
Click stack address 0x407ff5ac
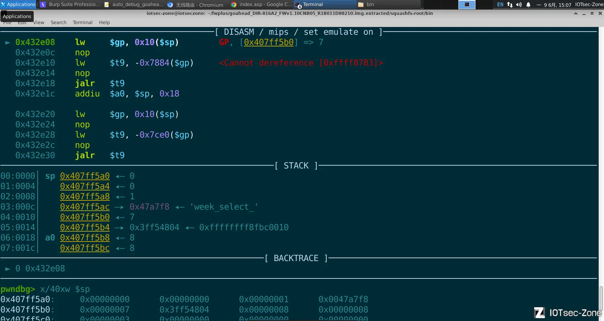coord(85,207)
